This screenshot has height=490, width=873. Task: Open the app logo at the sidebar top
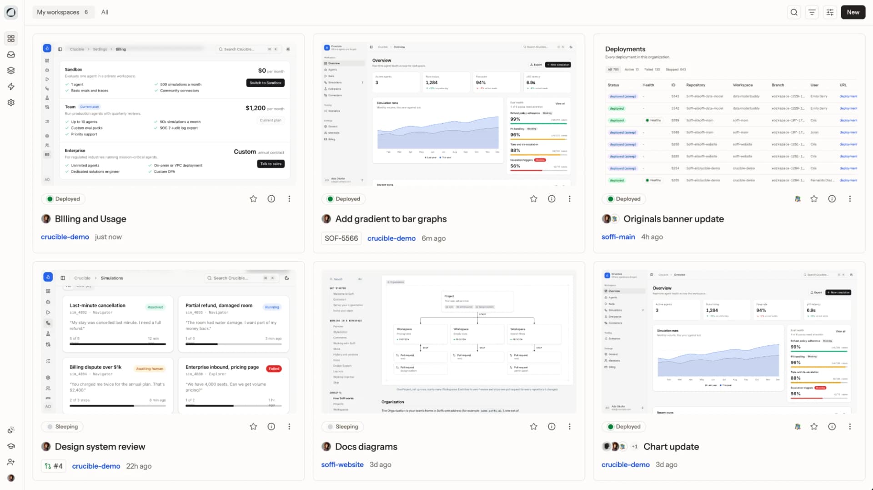pyautogui.click(x=11, y=12)
